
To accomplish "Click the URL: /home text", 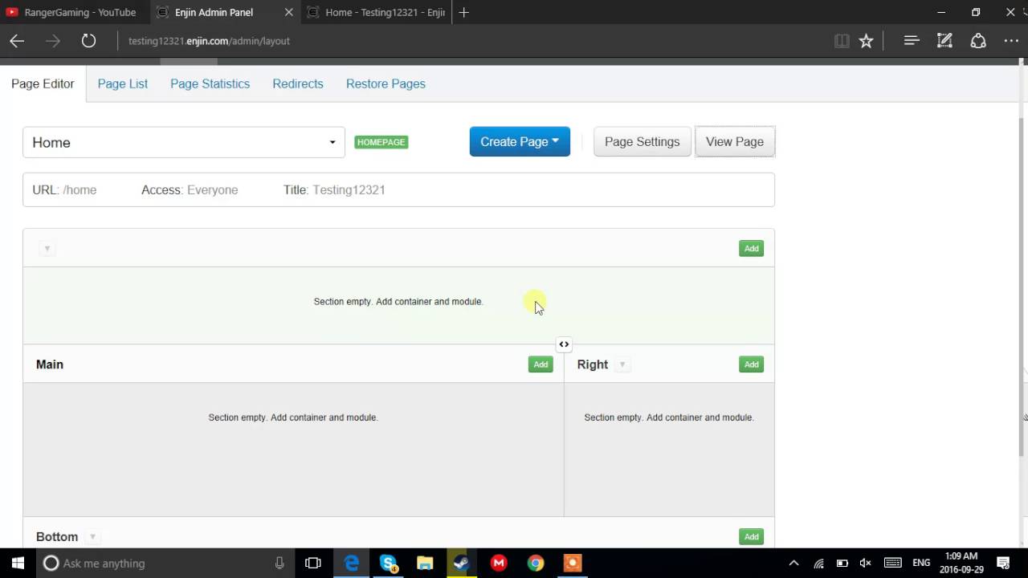I will pyautogui.click(x=64, y=190).
